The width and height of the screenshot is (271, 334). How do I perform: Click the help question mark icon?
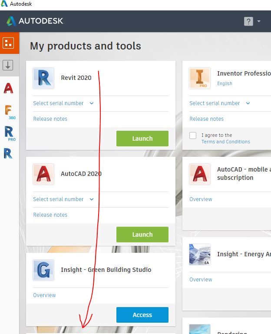[248, 21]
